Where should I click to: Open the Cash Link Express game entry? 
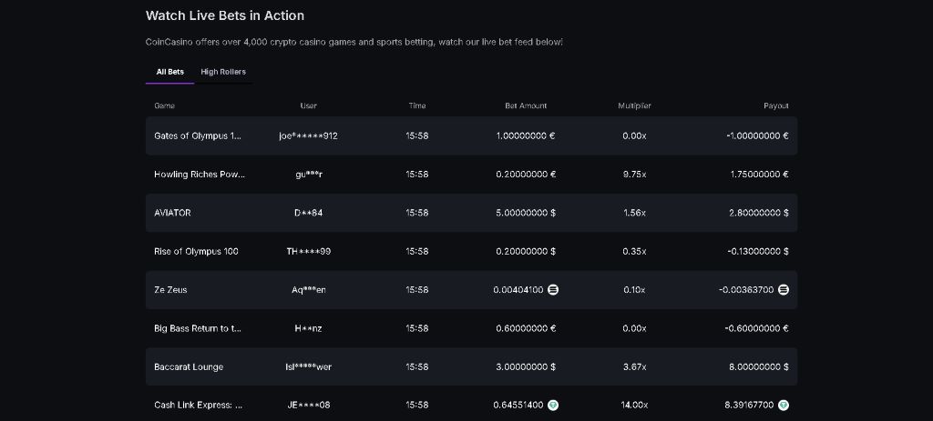pos(199,406)
